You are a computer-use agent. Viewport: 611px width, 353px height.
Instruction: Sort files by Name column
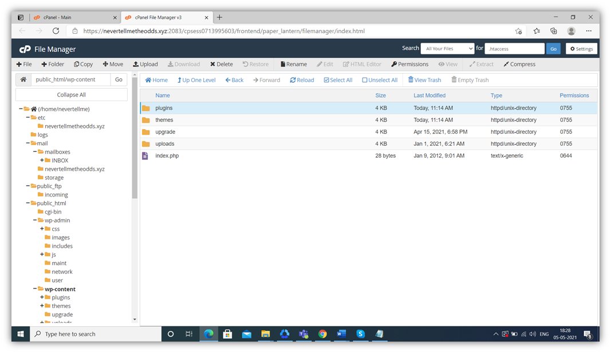coord(163,95)
